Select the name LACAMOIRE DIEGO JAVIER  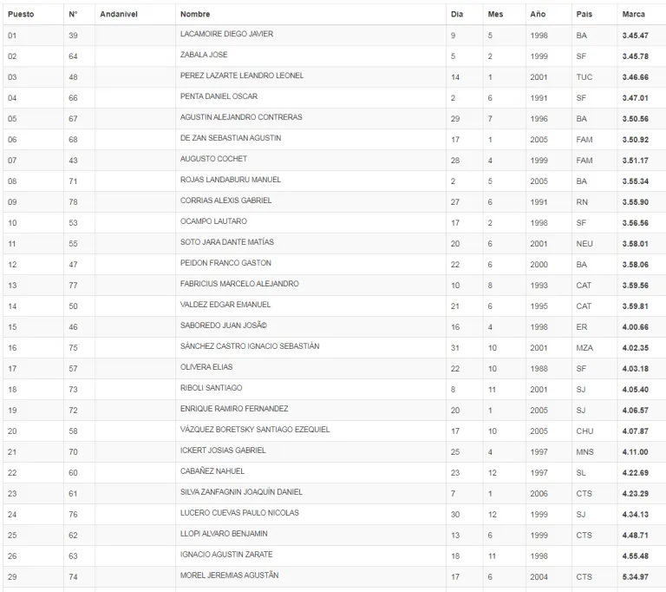coord(226,34)
